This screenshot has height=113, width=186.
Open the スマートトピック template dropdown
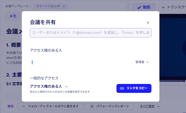tap(51, 6)
